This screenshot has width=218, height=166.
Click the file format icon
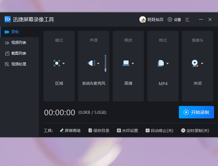click(161, 63)
